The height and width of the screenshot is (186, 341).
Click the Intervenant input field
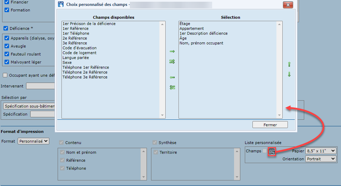coord(40,86)
